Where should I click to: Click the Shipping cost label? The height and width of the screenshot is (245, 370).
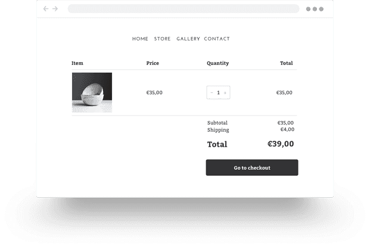(218, 130)
